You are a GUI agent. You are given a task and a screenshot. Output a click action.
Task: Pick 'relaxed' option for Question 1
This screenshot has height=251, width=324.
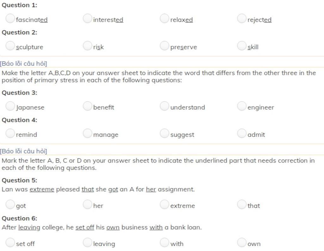(165, 18)
